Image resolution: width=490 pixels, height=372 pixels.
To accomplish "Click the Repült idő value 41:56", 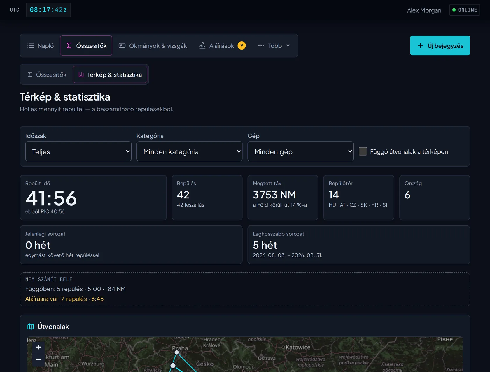I will (51, 198).
